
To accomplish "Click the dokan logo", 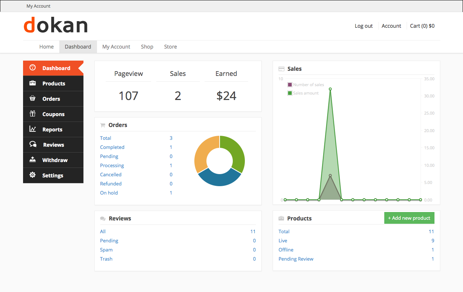I will [56, 26].
